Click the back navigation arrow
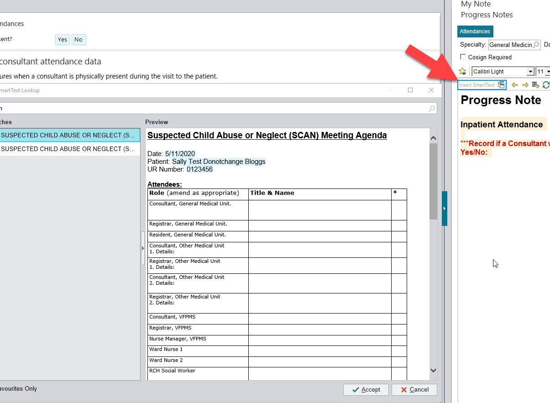 pyautogui.click(x=515, y=85)
